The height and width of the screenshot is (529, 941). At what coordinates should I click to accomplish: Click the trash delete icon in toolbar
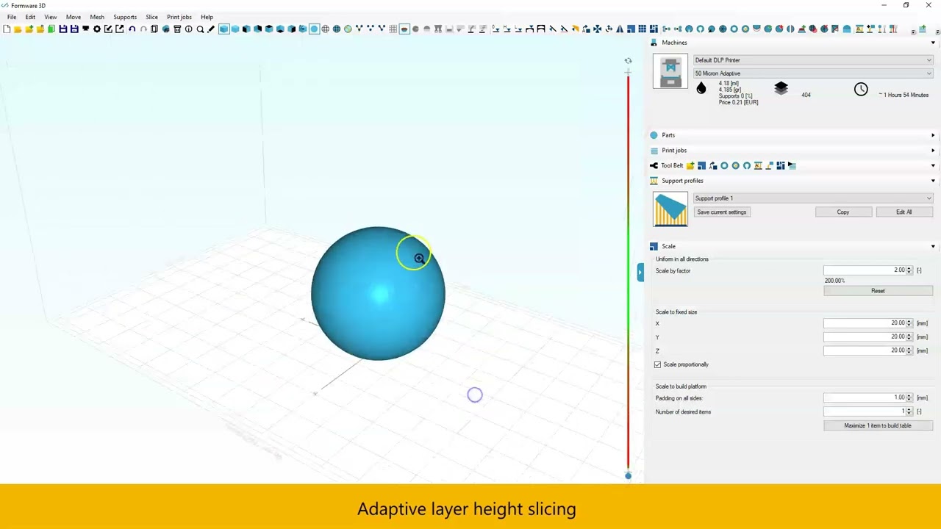pyautogui.click(x=177, y=29)
